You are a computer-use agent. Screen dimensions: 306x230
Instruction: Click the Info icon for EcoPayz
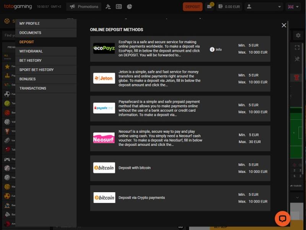click(212, 49)
